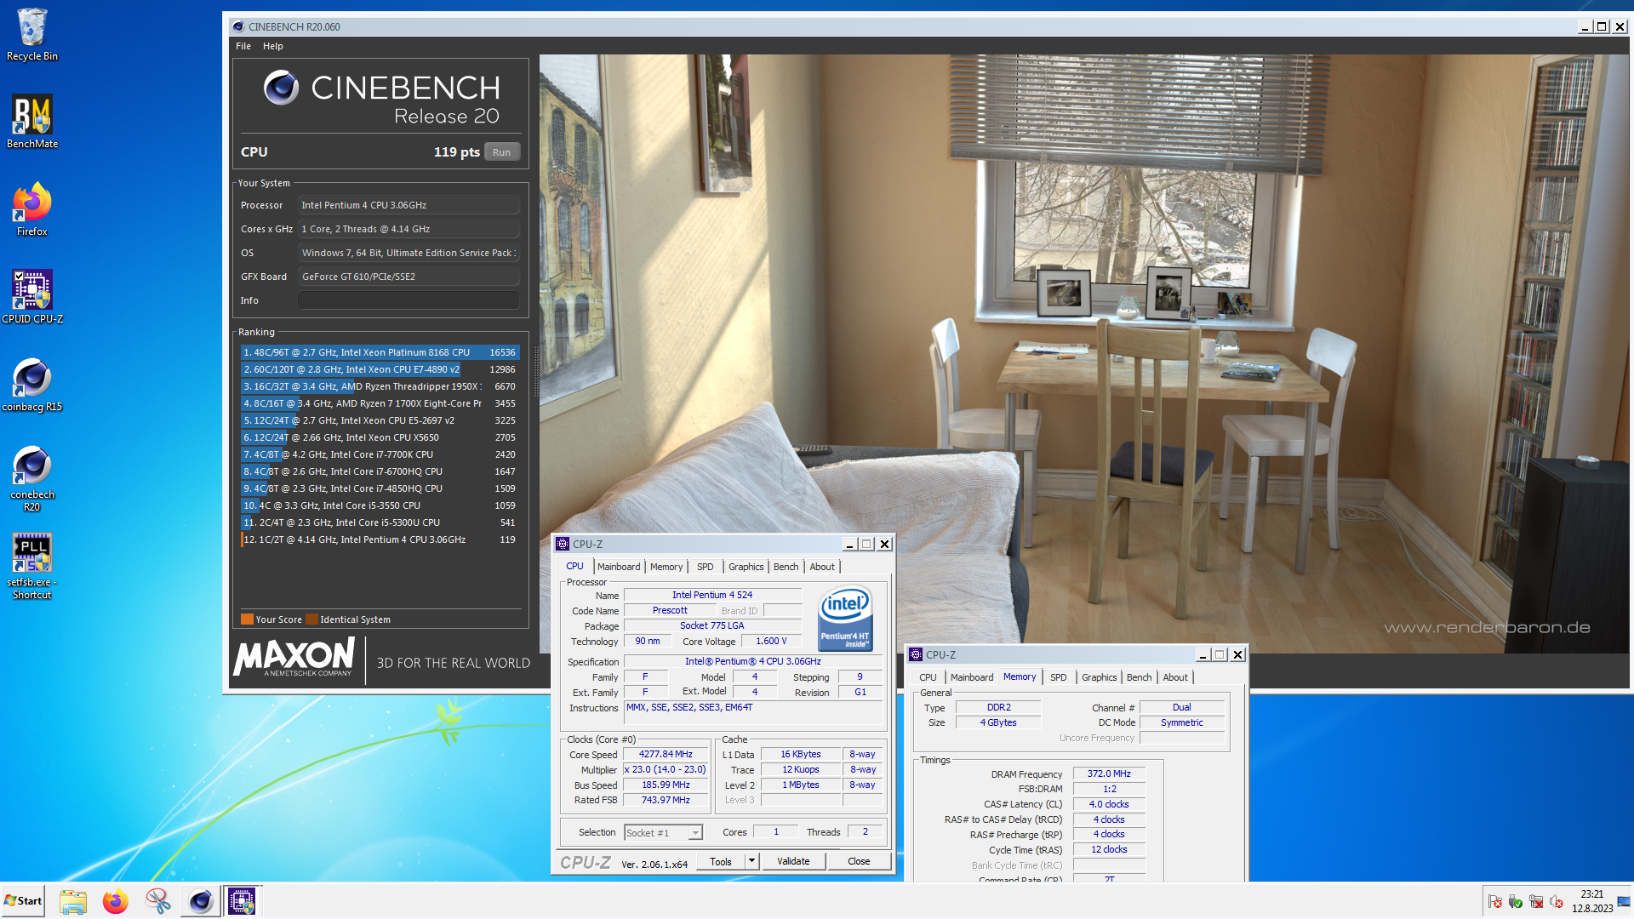Click the taskbar clock showing 23:21
Screen dimensions: 1634x919
coord(1591,901)
